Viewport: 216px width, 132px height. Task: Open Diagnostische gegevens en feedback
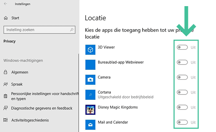tap(42, 108)
